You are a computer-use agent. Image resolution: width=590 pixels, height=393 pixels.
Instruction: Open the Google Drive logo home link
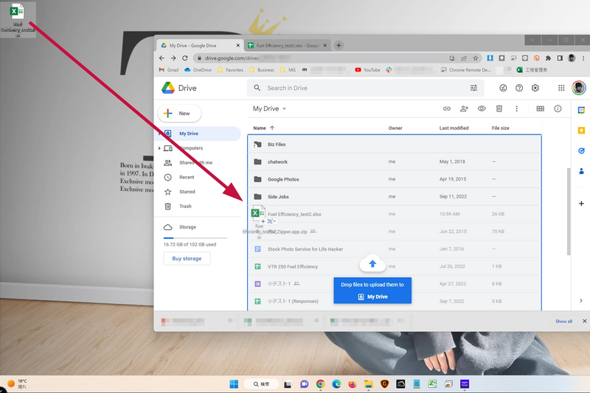[179, 88]
